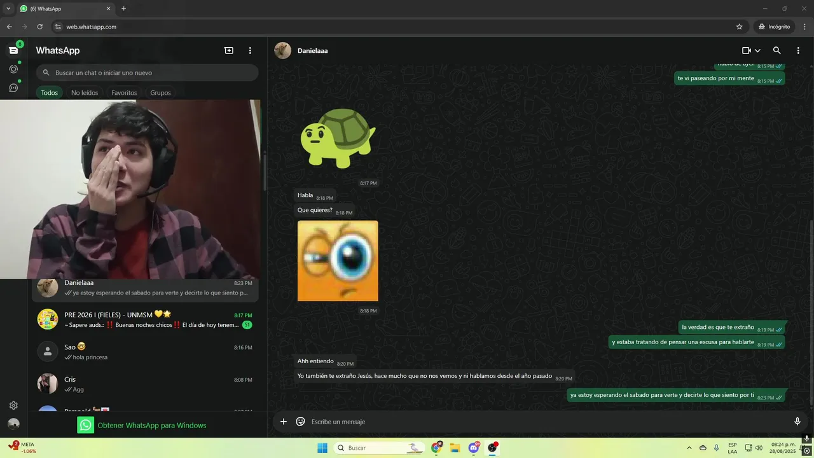Click message 'la verdad es que te extraño'

tap(731, 328)
